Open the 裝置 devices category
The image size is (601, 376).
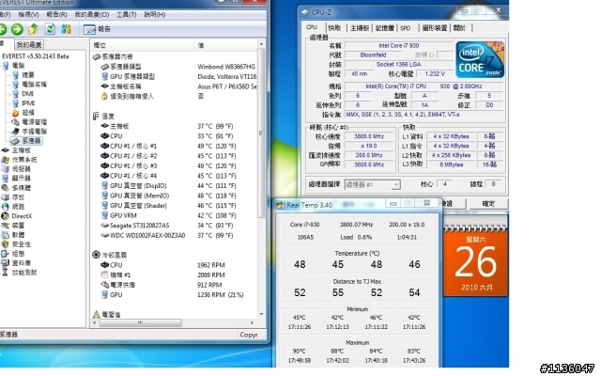(x=13, y=226)
